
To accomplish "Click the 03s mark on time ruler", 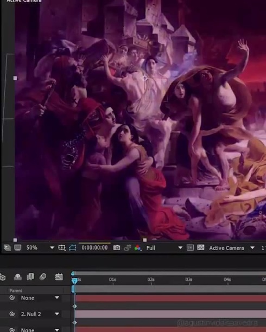I will tap(189, 280).
